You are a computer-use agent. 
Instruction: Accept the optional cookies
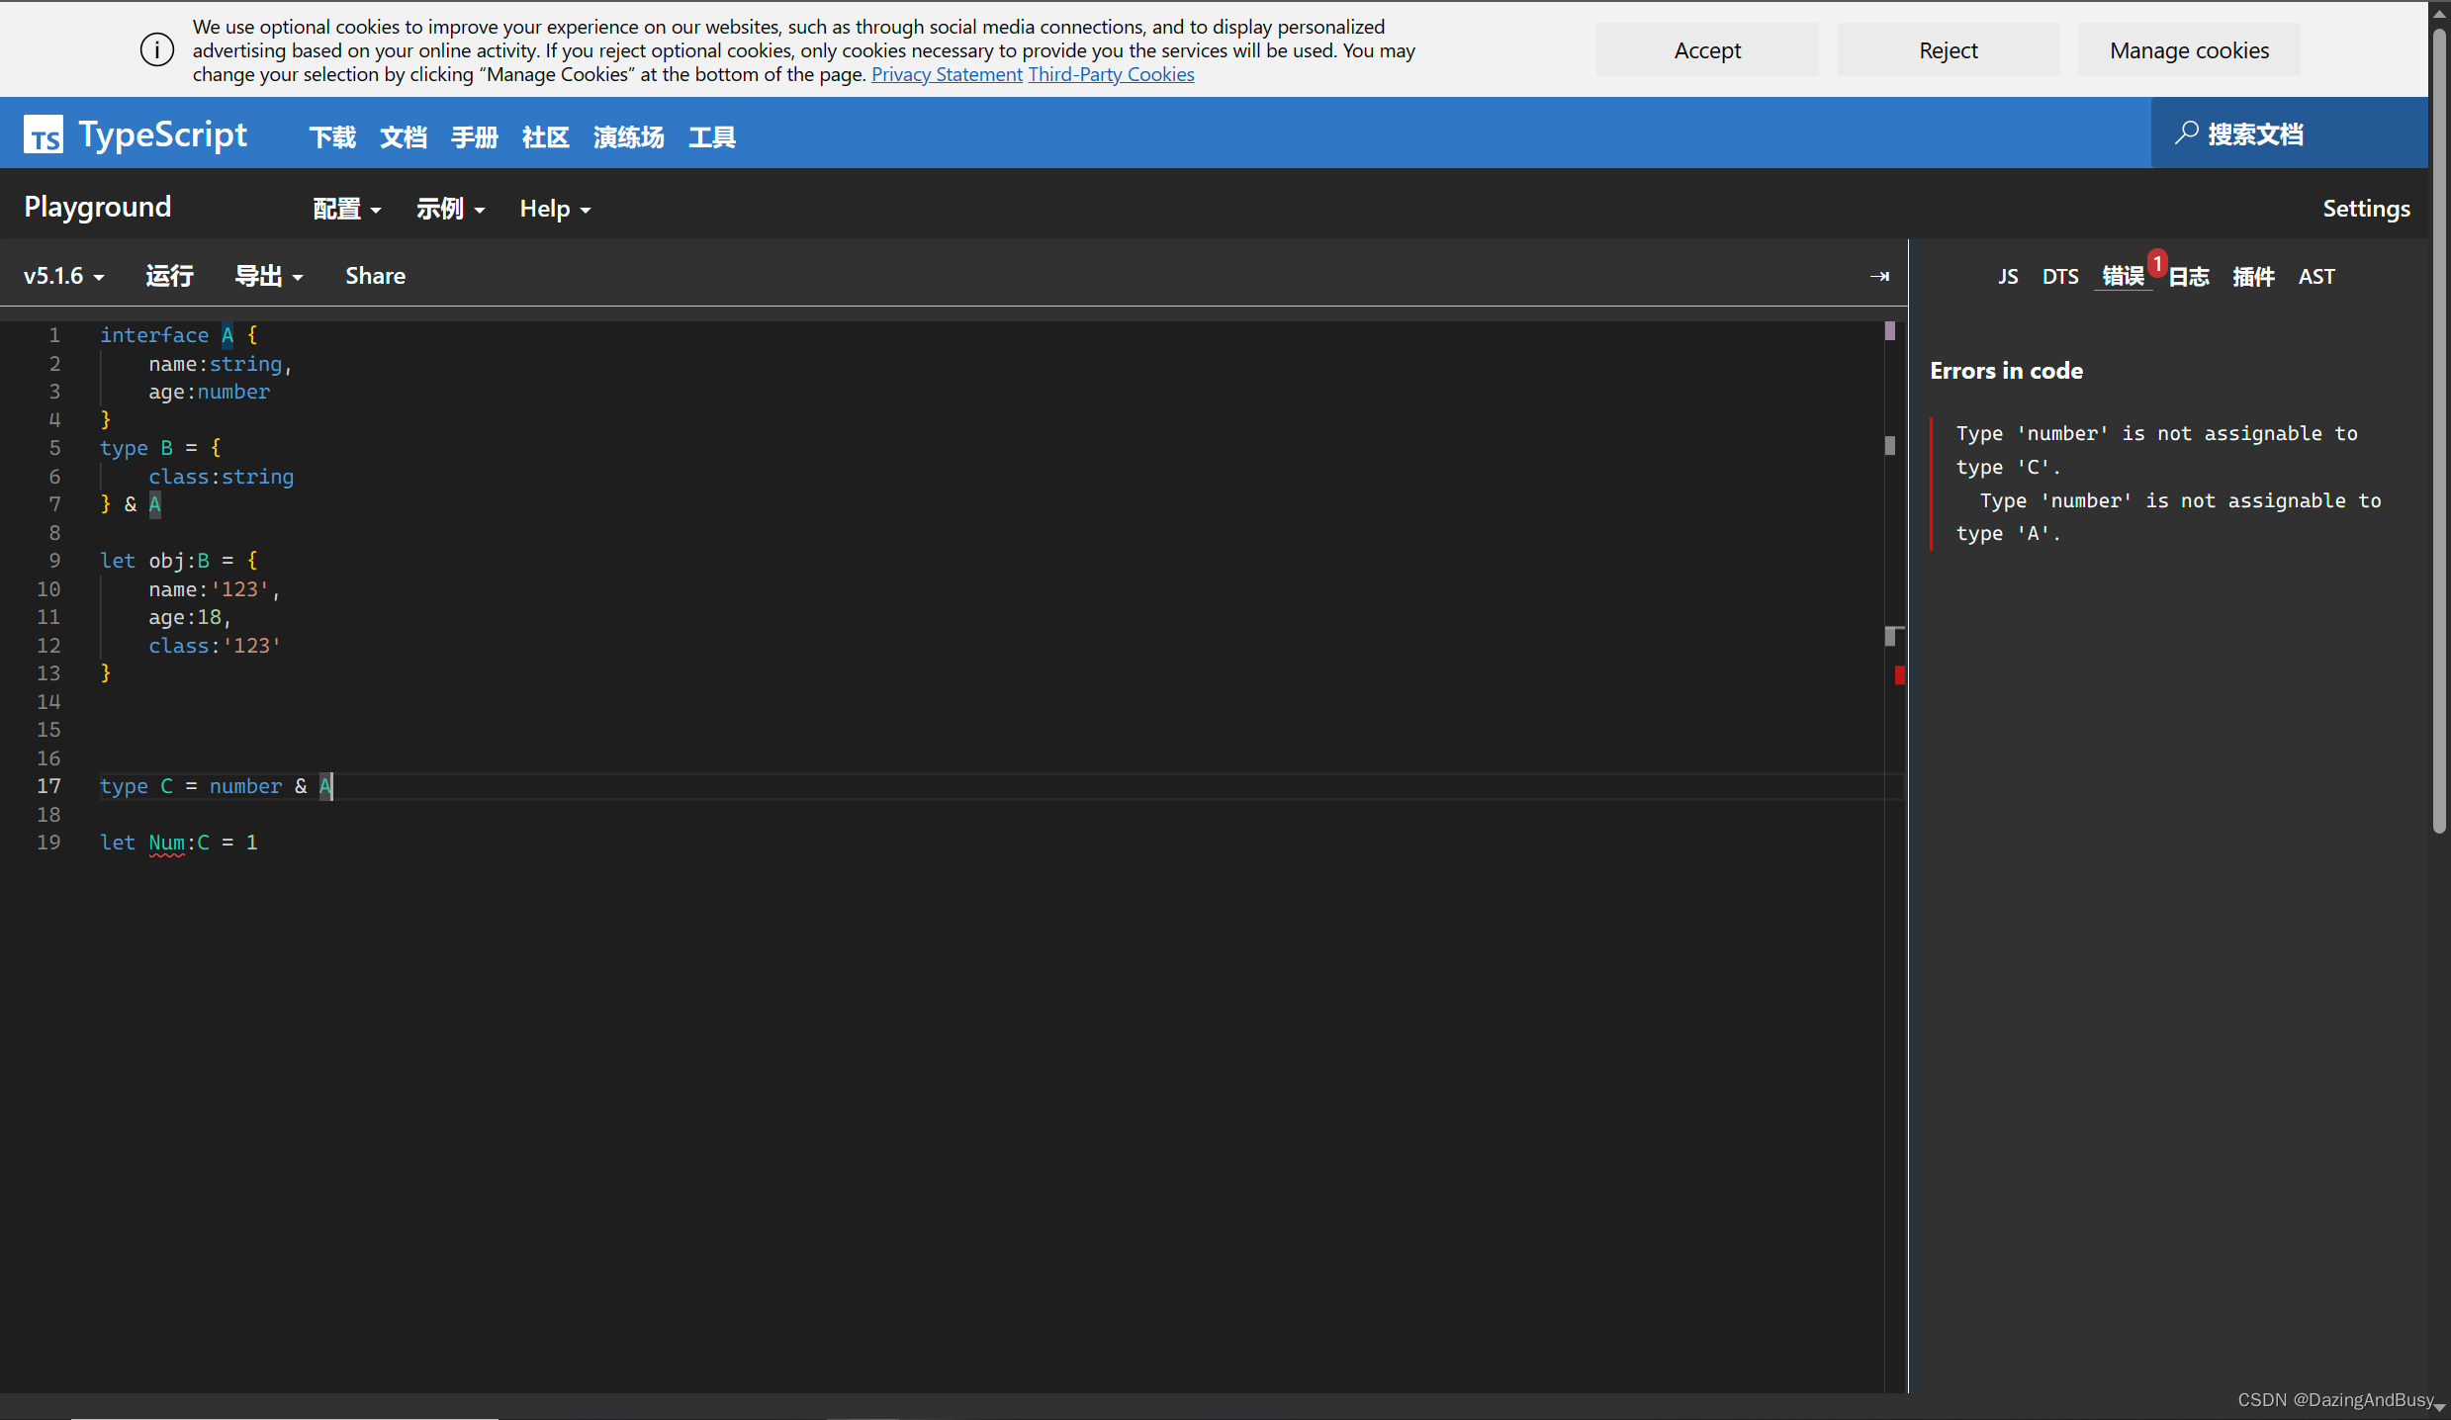(1707, 48)
